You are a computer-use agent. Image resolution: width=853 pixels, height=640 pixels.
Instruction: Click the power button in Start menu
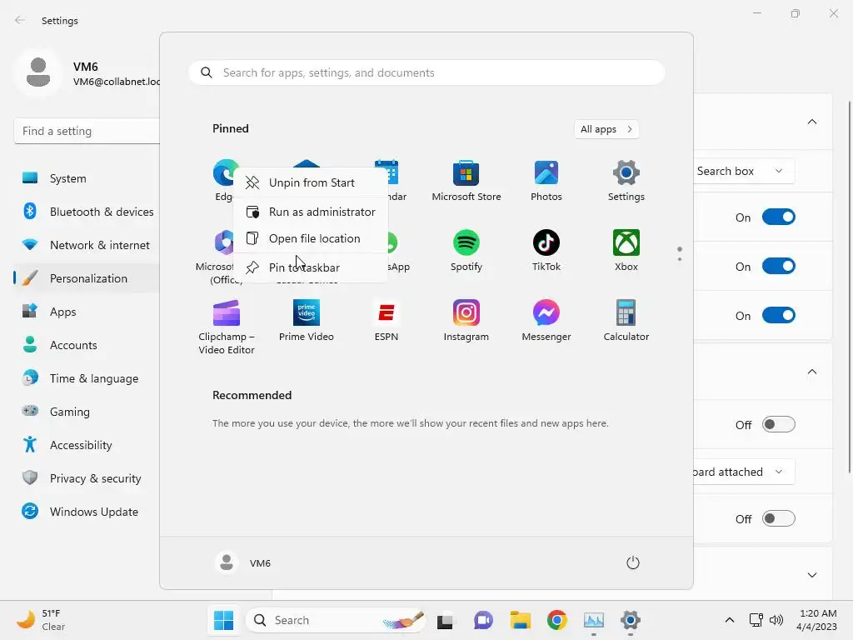coord(633,562)
